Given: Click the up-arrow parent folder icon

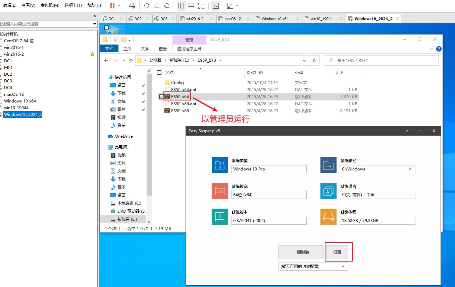Looking at the screenshot, I should [x=131, y=61].
